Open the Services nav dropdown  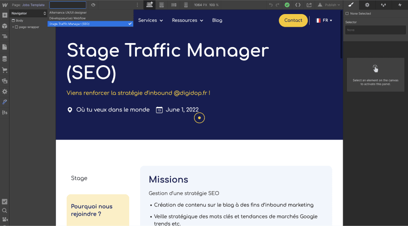[x=151, y=20]
